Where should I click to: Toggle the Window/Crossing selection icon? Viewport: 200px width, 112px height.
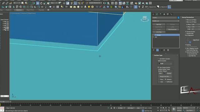pos(33,3)
